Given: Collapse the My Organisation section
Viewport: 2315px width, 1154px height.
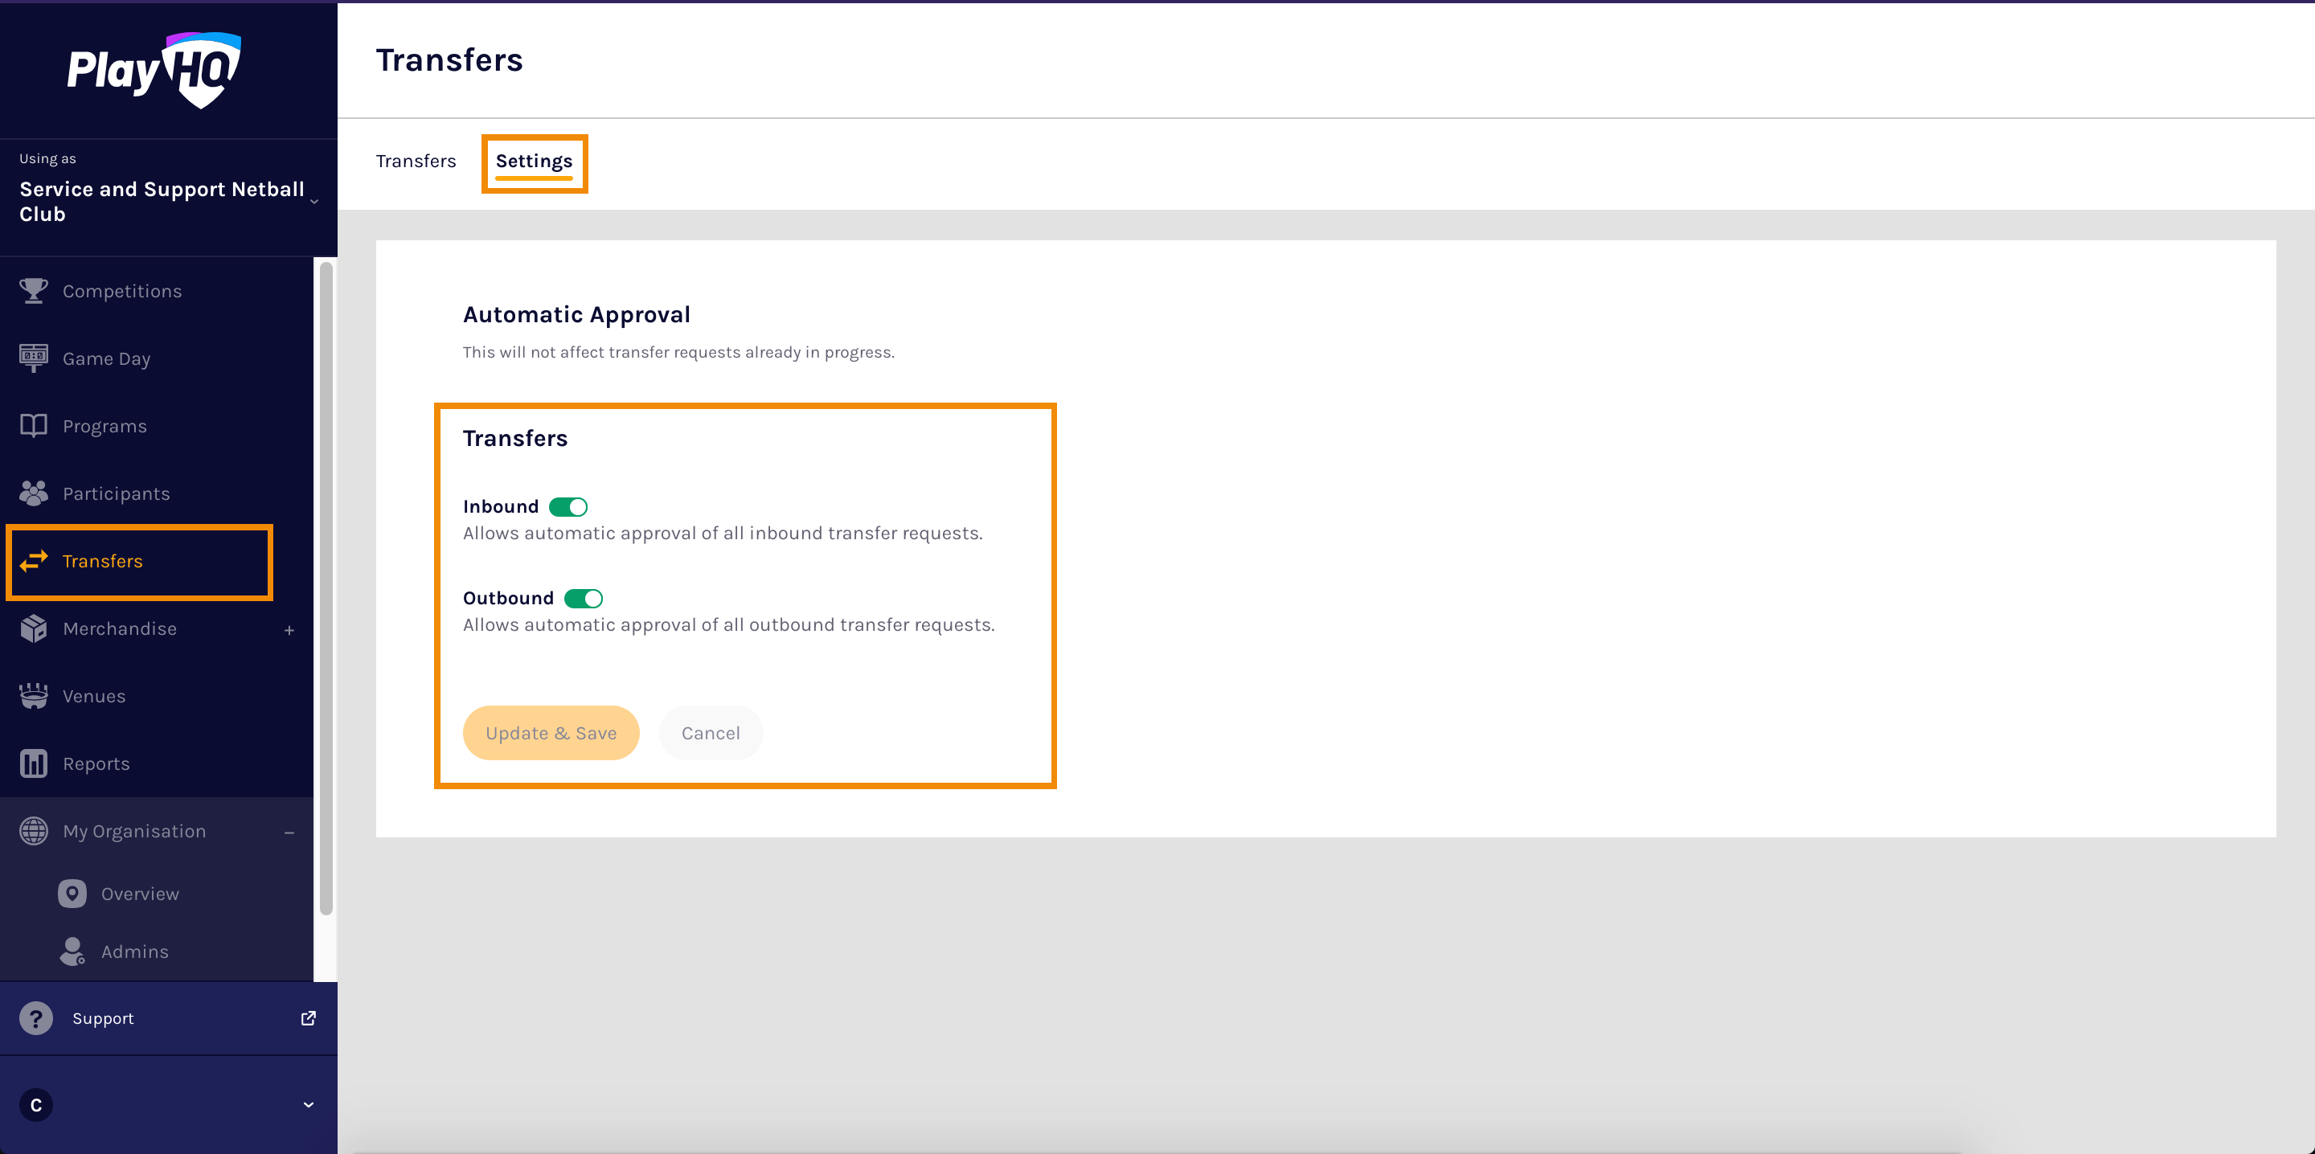Looking at the screenshot, I should point(289,833).
